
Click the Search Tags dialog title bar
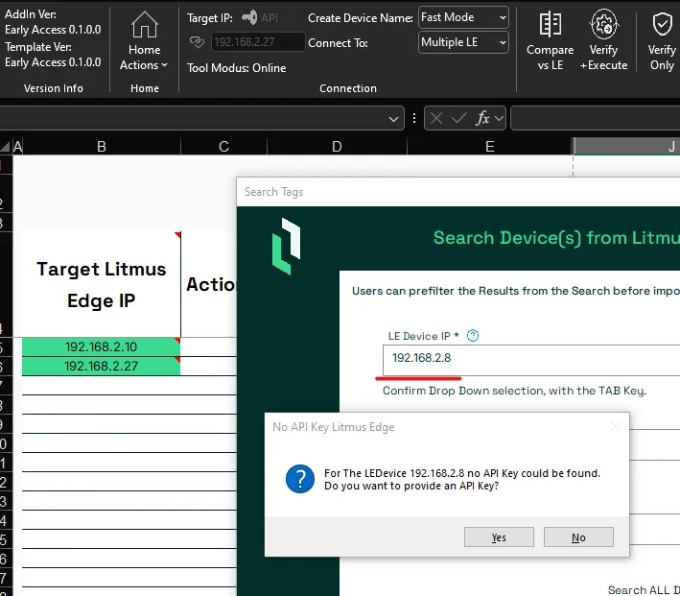(x=457, y=192)
